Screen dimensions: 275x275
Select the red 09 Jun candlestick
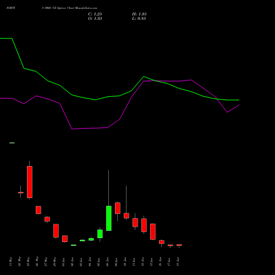click(118, 208)
